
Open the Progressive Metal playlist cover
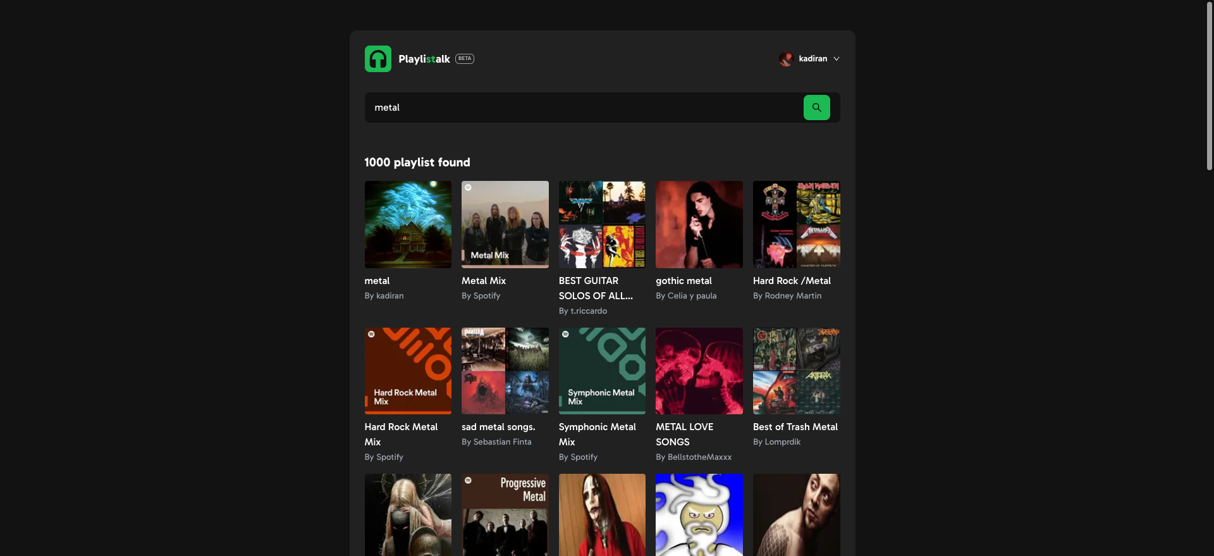505,514
